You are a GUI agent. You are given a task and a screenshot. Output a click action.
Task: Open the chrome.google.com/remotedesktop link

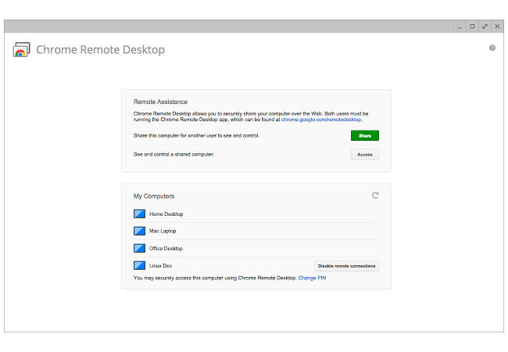click(x=321, y=120)
